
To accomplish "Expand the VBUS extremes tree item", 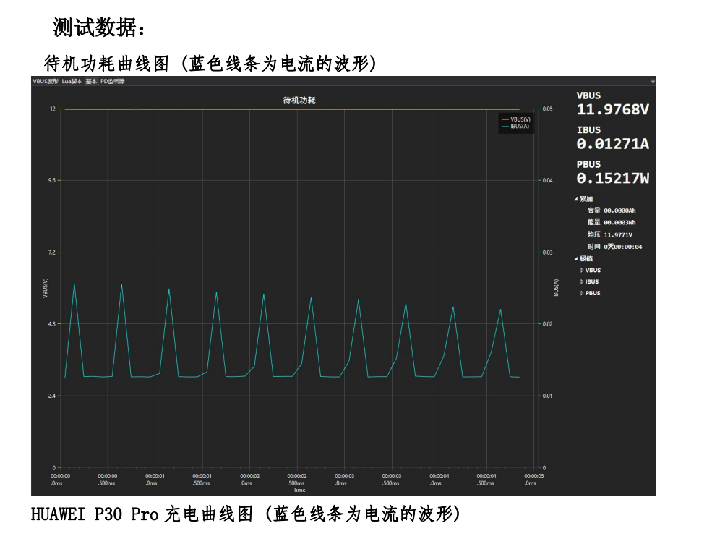I will click(582, 270).
